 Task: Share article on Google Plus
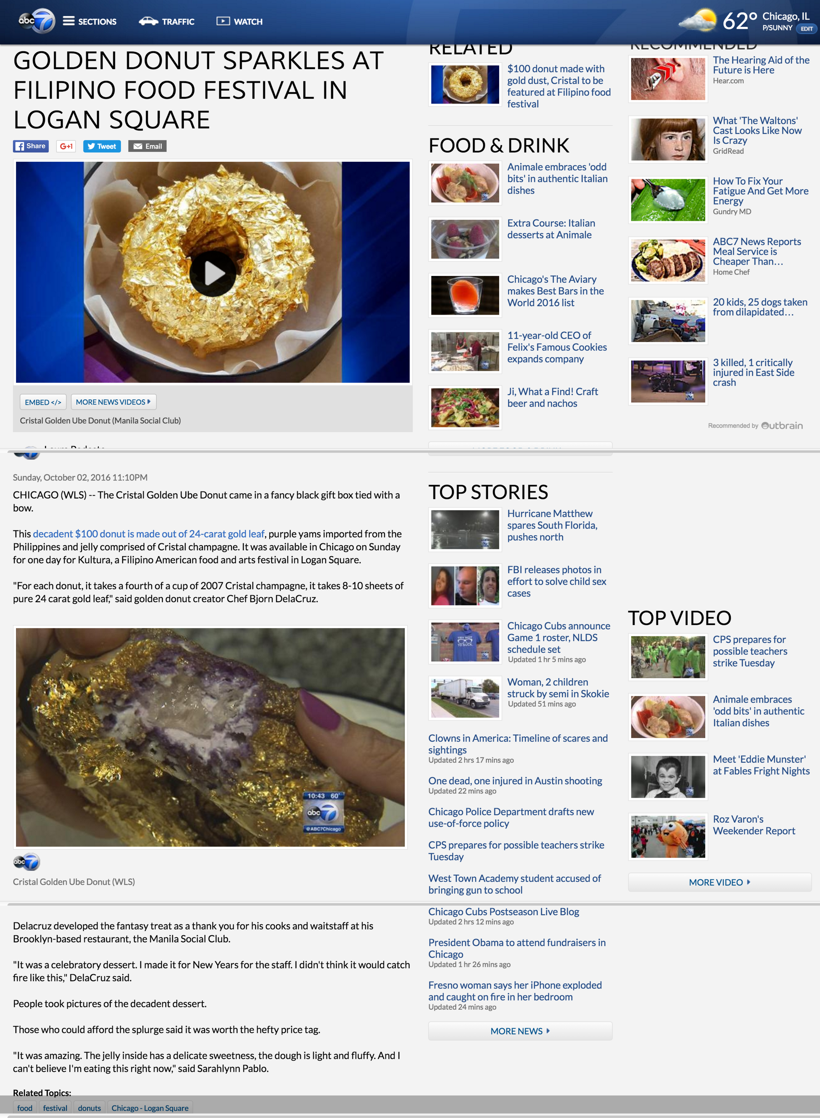pyautogui.click(x=66, y=146)
